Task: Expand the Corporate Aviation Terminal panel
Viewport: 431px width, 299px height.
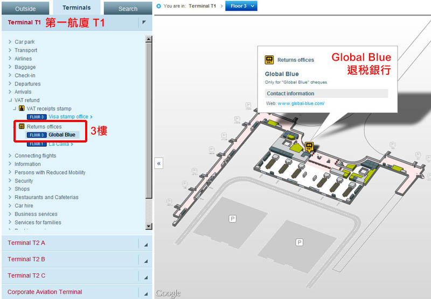Action: click(x=77, y=292)
